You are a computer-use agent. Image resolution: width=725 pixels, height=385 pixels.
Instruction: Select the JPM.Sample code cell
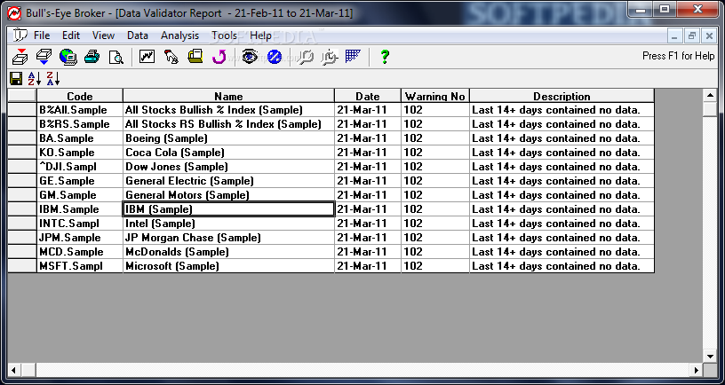pos(80,238)
